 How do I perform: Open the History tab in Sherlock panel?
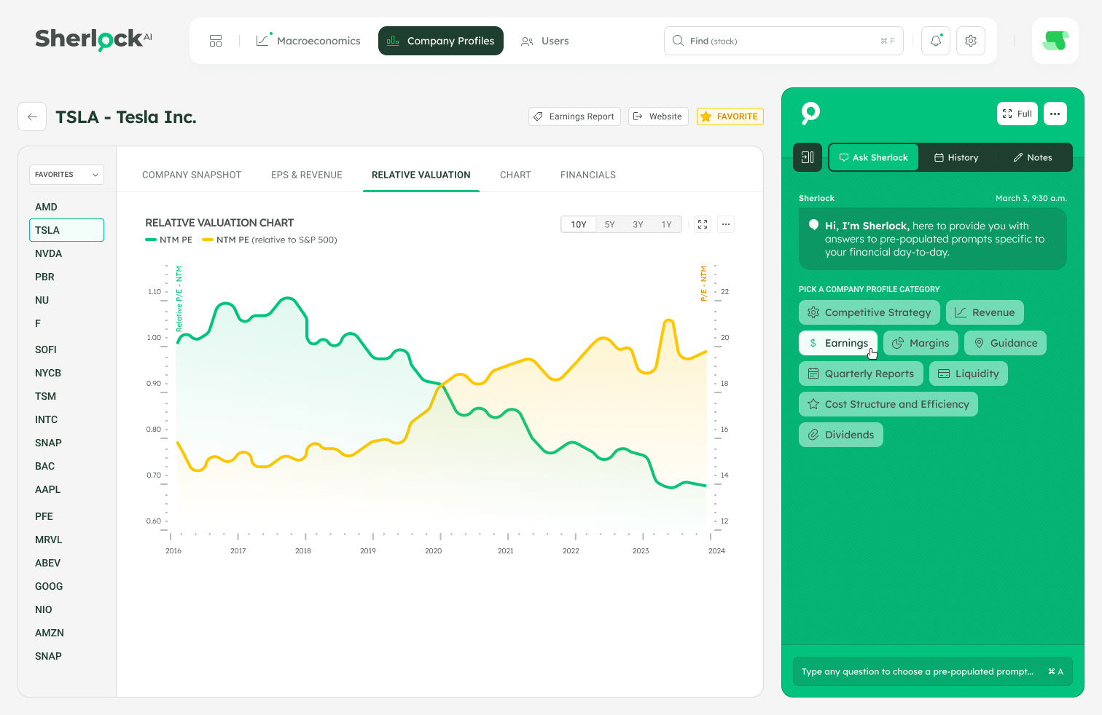(957, 157)
